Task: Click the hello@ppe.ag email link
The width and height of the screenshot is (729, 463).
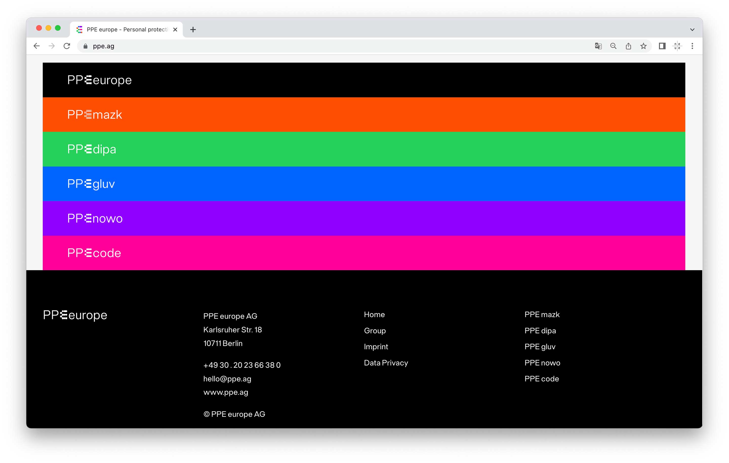Action: coord(227,379)
